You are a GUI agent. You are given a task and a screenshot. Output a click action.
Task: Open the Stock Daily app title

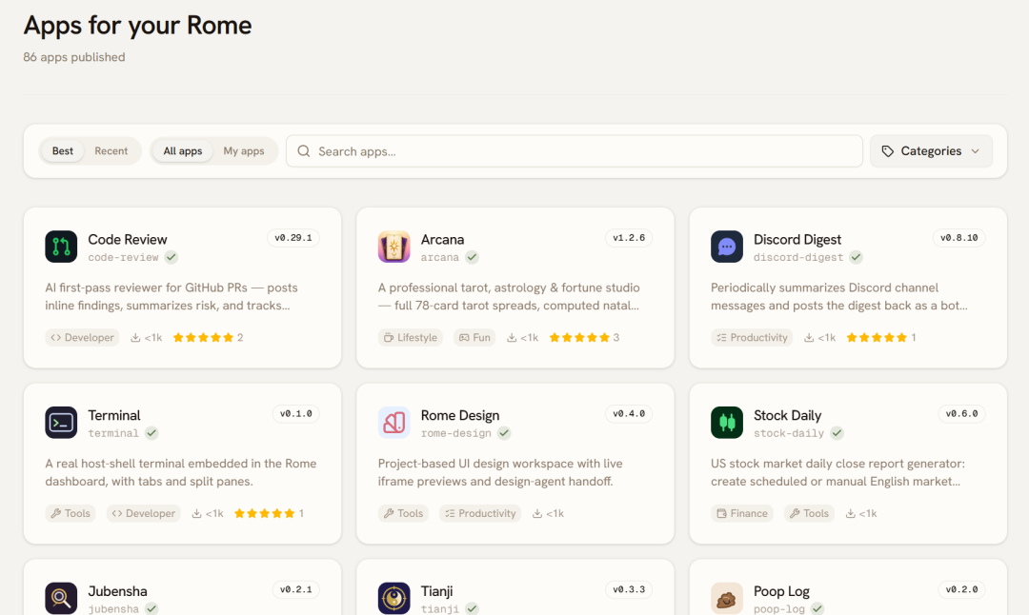tap(788, 415)
